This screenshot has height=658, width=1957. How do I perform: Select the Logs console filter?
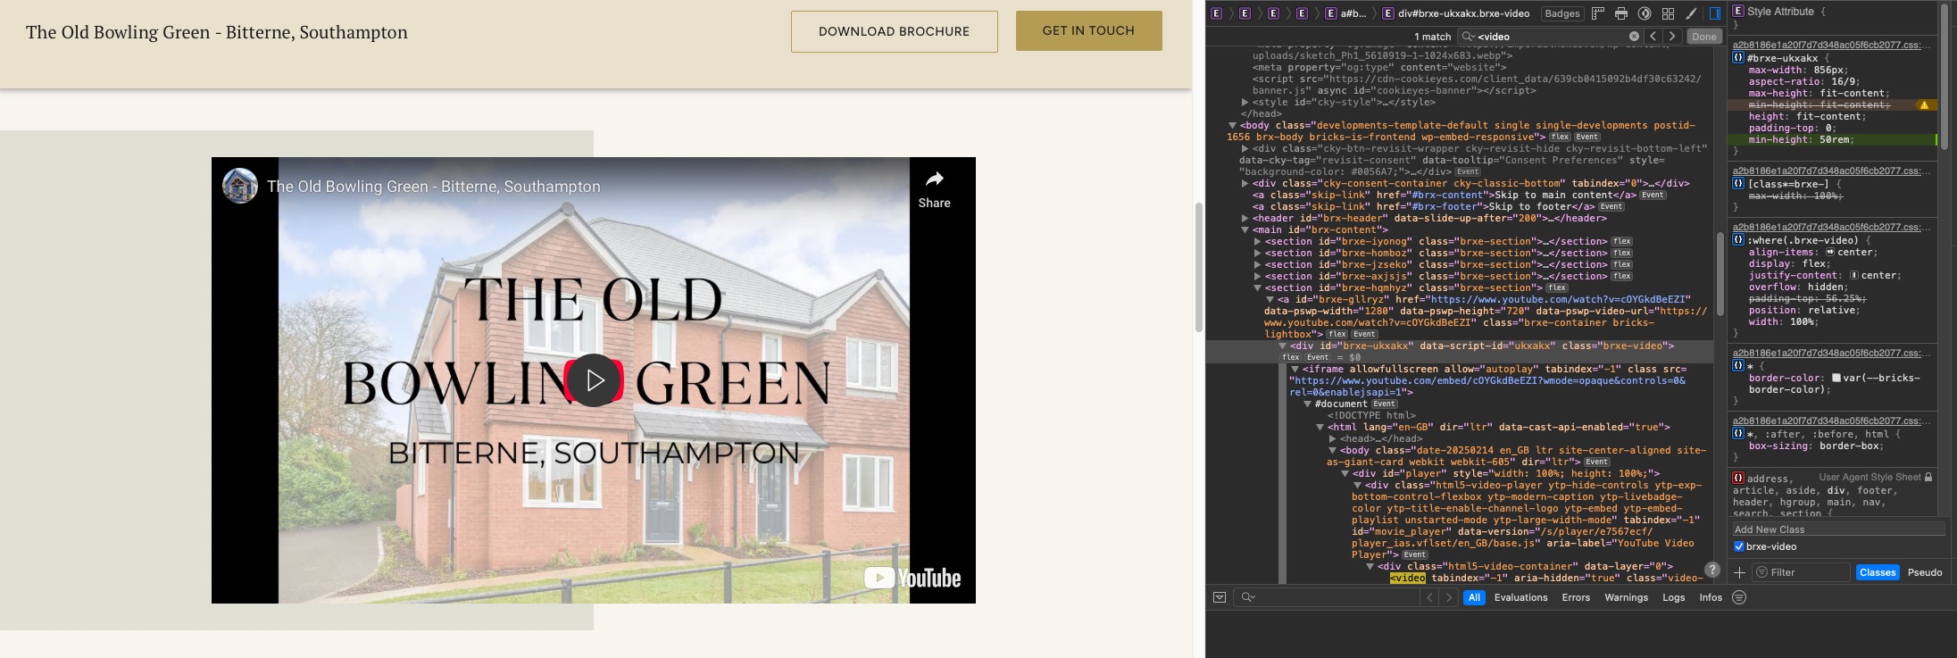coord(1673,597)
